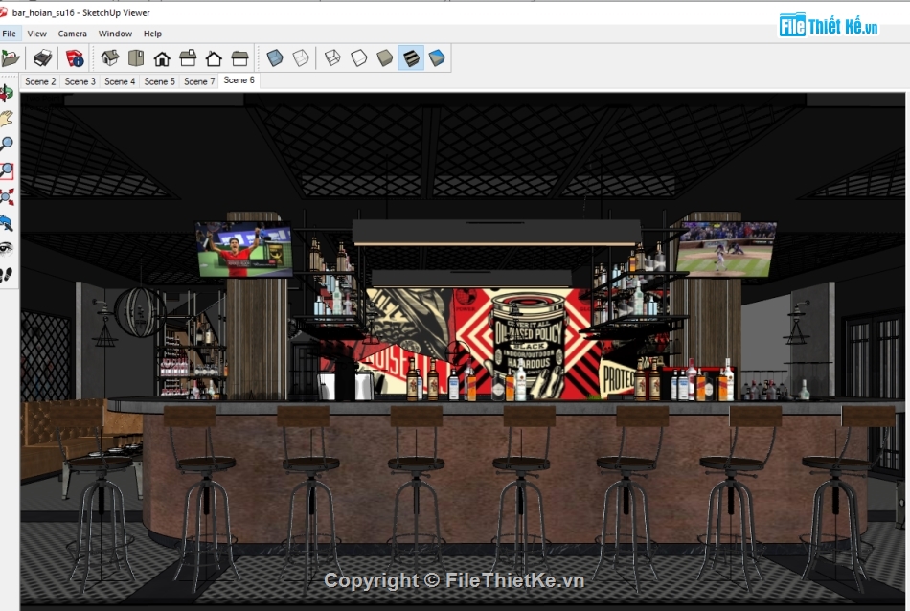910x611 pixels.
Task: Select Hidden Line face style
Action: tap(358, 58)
